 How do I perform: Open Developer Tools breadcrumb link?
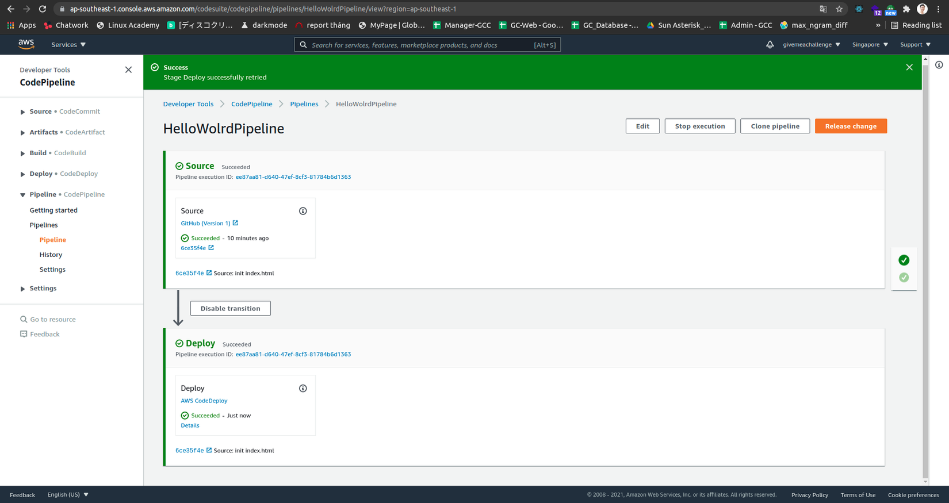188,104
